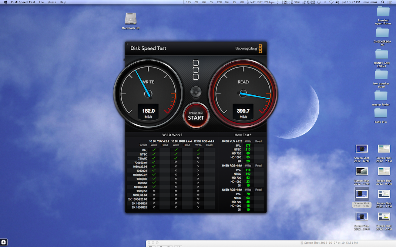Open the Help menu
This screenshot has height=247, width=396.
point(63,2)
